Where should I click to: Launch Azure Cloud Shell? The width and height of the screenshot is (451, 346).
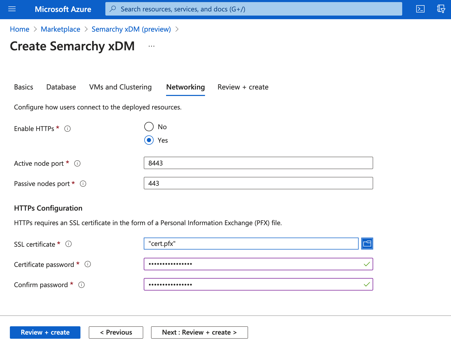[x=420, y=9]
